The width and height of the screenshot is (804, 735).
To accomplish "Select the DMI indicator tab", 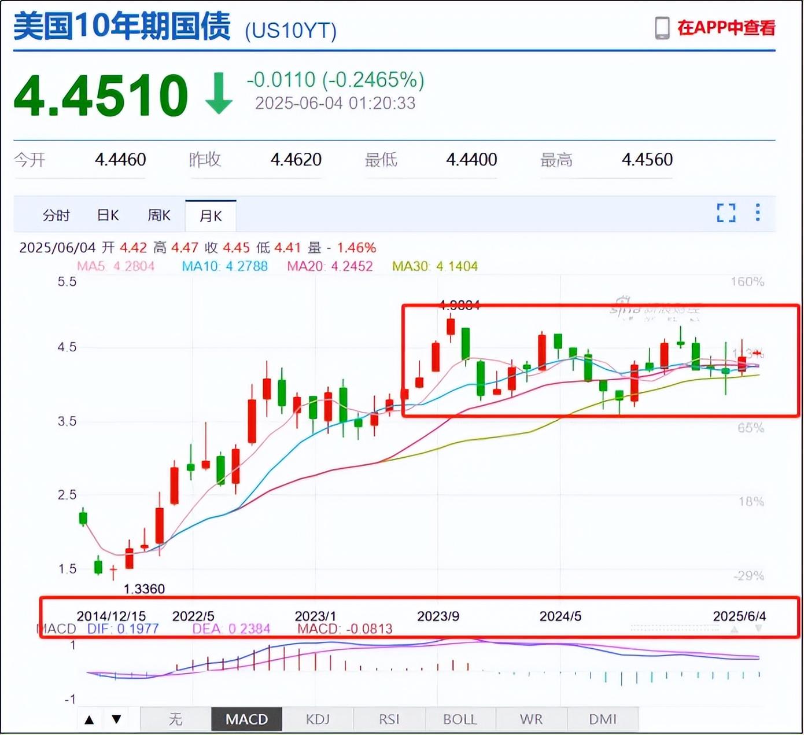I will (x=602, y=719).
